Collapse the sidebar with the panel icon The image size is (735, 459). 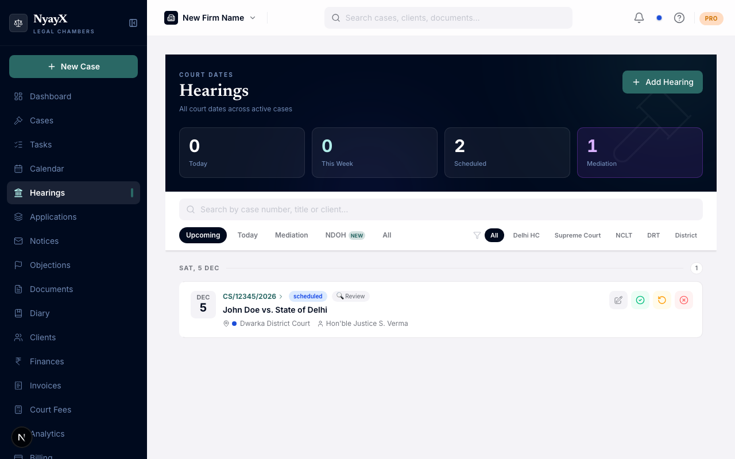pyautogui.click(x=133, y=23)
